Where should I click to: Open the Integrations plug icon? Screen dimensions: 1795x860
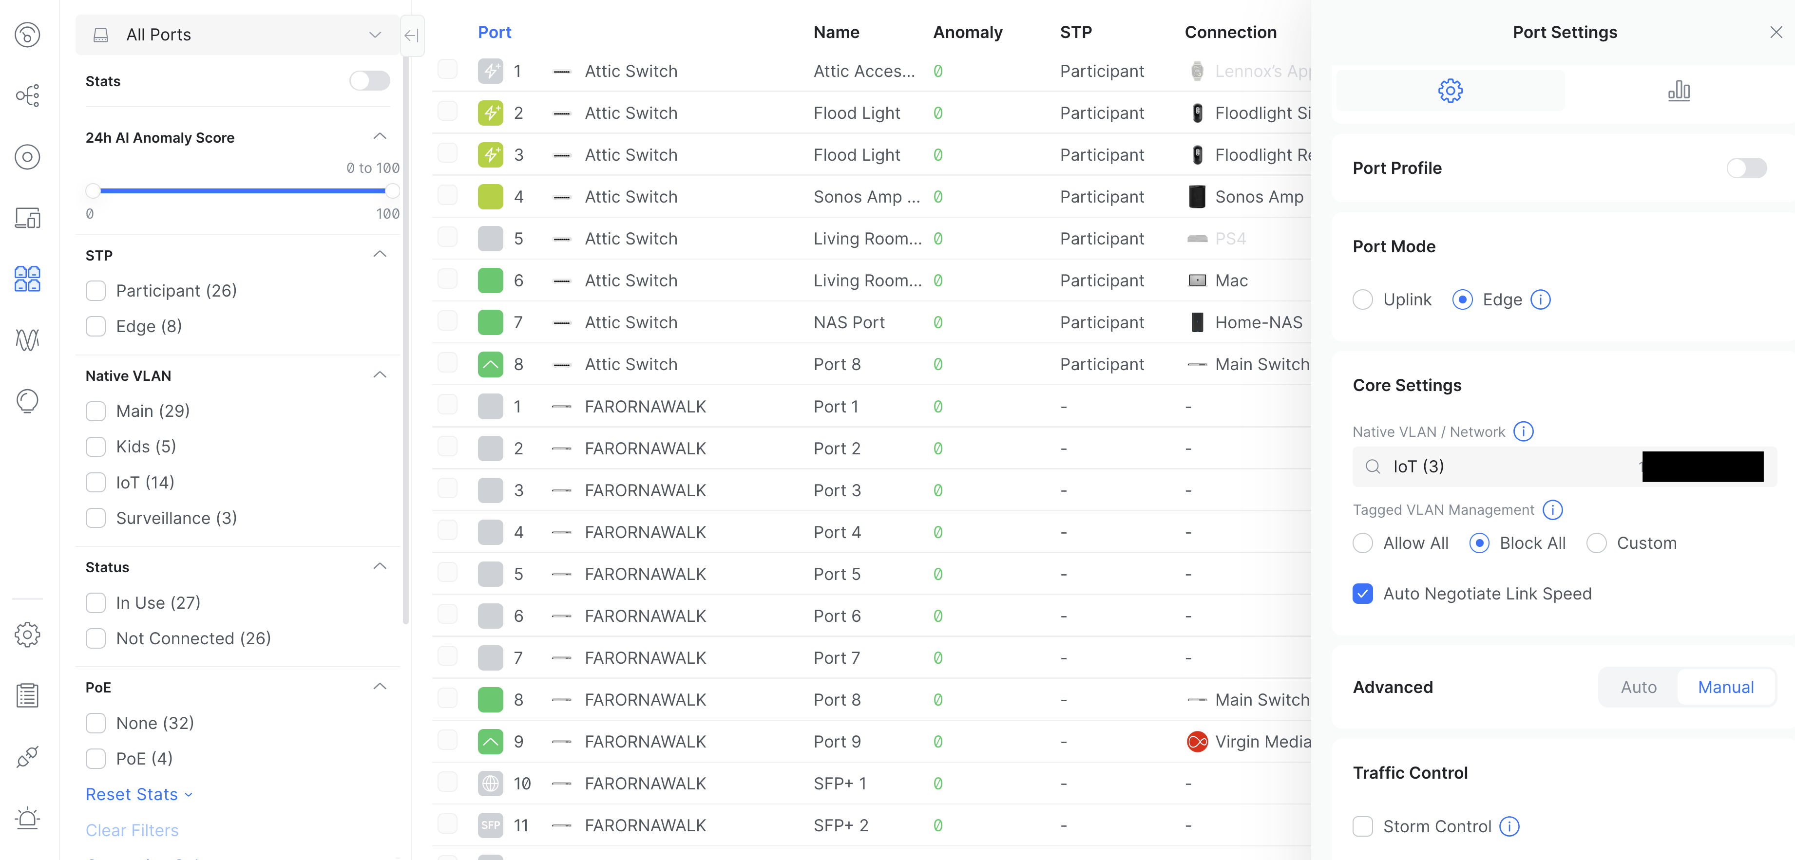click(x=27, y=756)
